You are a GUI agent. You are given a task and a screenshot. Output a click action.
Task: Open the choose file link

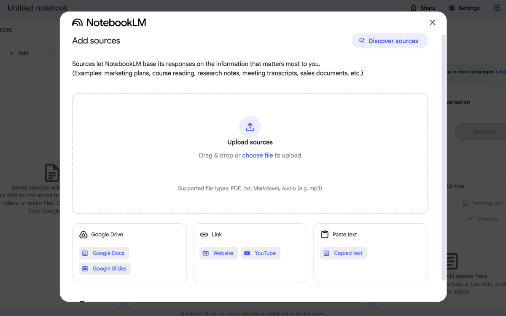click(x=258, y=155)
